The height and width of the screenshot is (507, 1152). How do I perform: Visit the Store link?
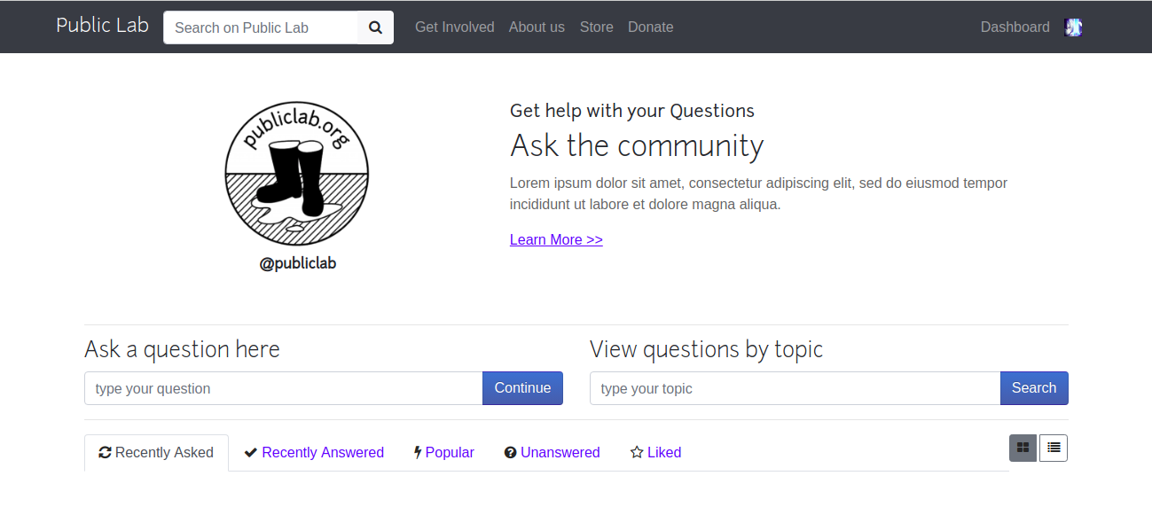pyautogui.click(x=597, y=27)
